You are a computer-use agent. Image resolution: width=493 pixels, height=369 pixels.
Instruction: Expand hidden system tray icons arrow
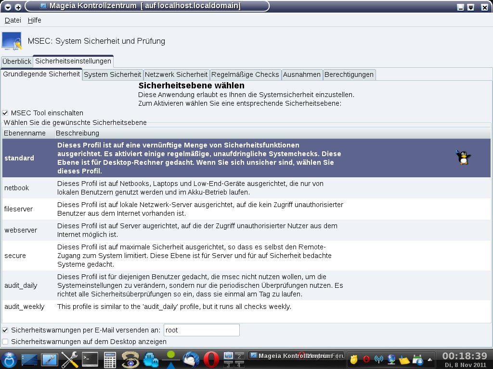tap(429, 359)
